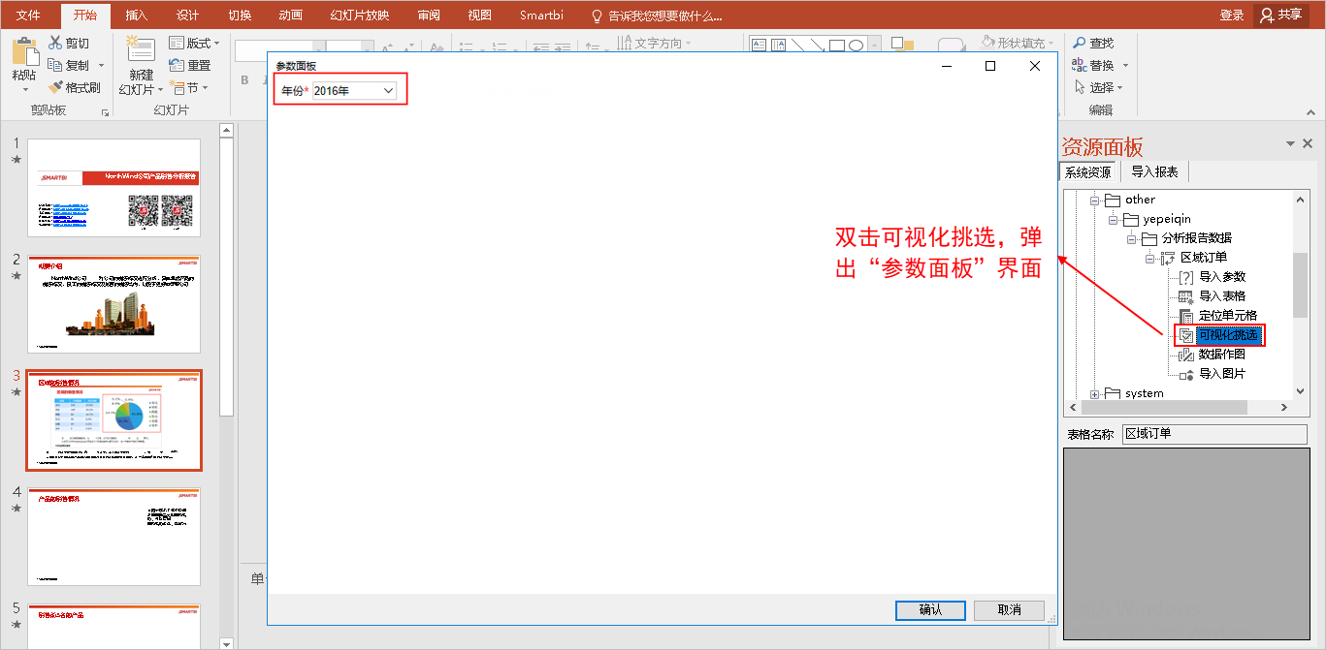The height and width of the screenshot is (650, 1326).
Task: Switch to the Insert (插入) ribbon tab
Action: pyautogui.click(x=137, y=15)
